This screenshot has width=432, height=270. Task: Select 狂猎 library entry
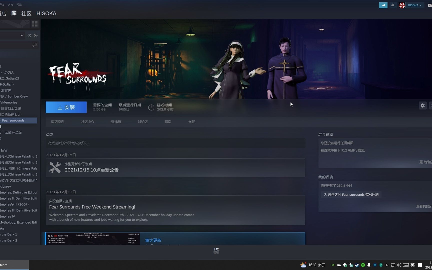pos(4,150)
